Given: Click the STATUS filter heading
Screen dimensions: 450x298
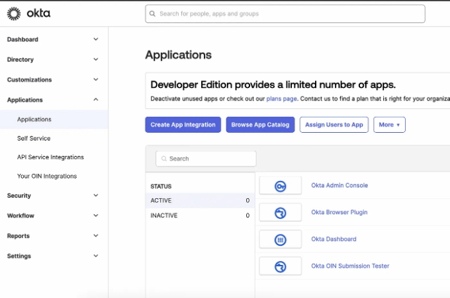Looking at the screenshot, I should (161, 186).
